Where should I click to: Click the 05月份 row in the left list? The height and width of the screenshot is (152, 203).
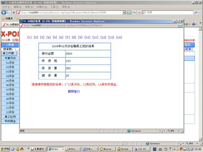10,81
